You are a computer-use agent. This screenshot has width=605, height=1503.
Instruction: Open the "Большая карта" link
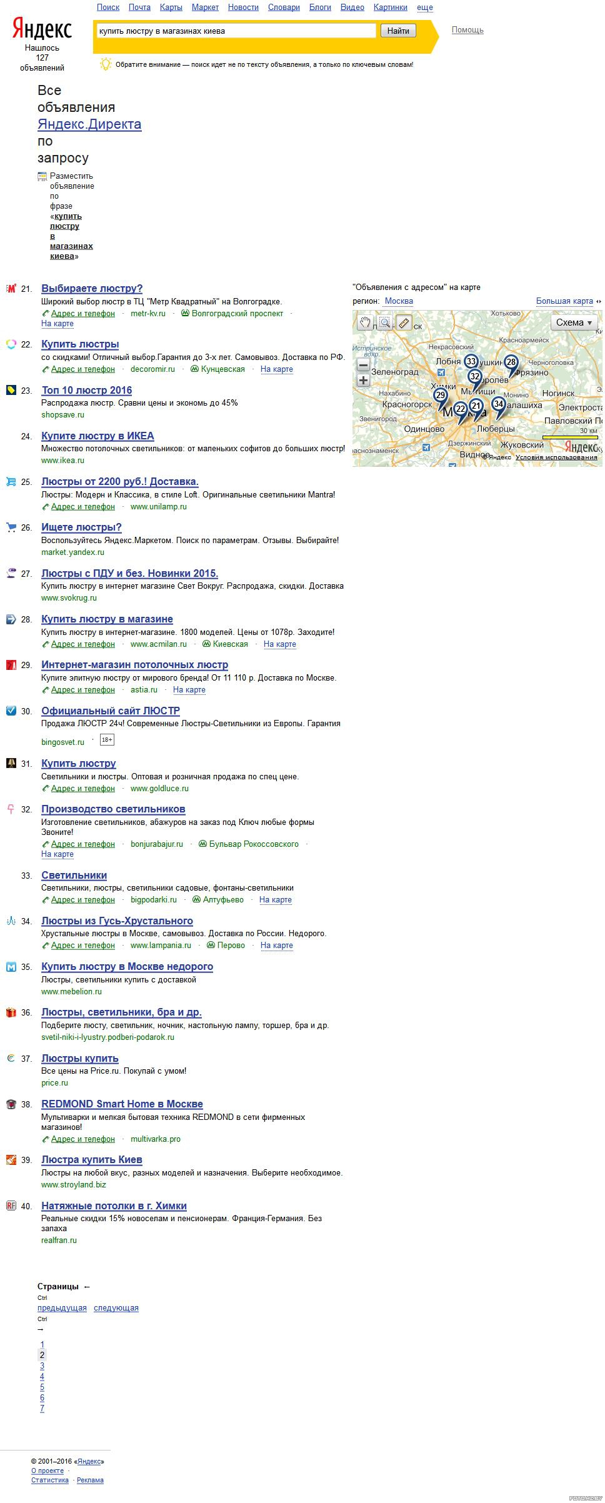click(x=564, y=301)
